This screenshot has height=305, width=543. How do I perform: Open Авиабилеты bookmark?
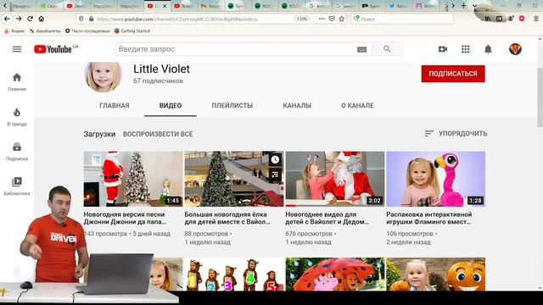(45, 30)
